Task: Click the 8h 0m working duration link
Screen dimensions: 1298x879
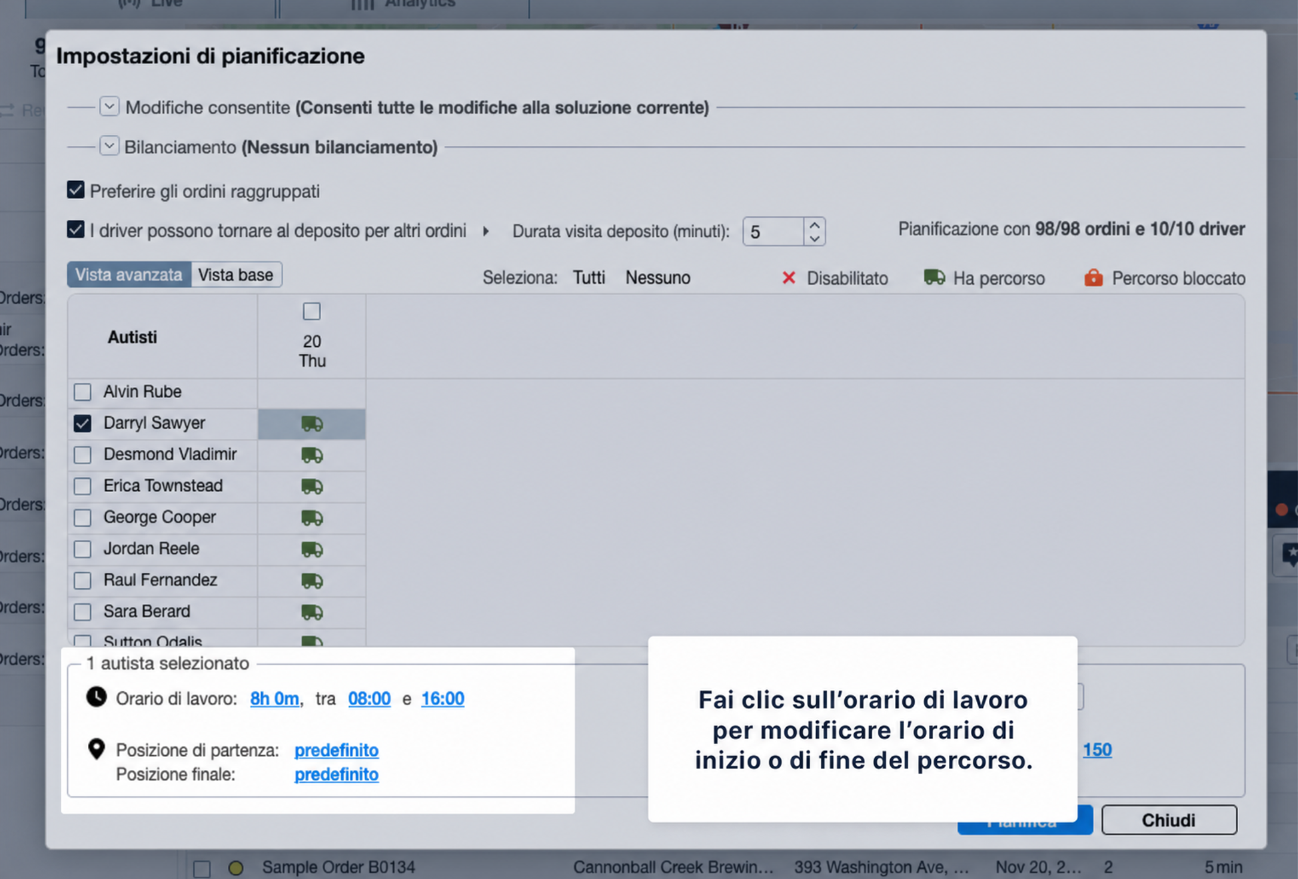Action: click(x=275, y=699)
